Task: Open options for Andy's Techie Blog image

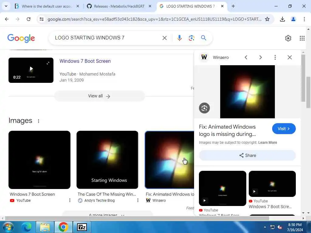Action: 138,200
